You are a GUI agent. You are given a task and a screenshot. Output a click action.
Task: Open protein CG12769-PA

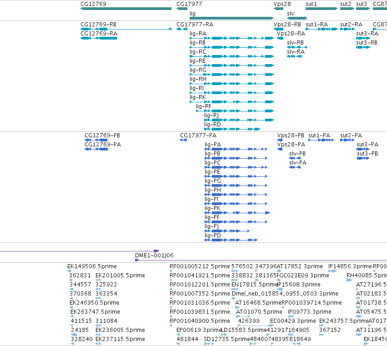click(96, 149)
